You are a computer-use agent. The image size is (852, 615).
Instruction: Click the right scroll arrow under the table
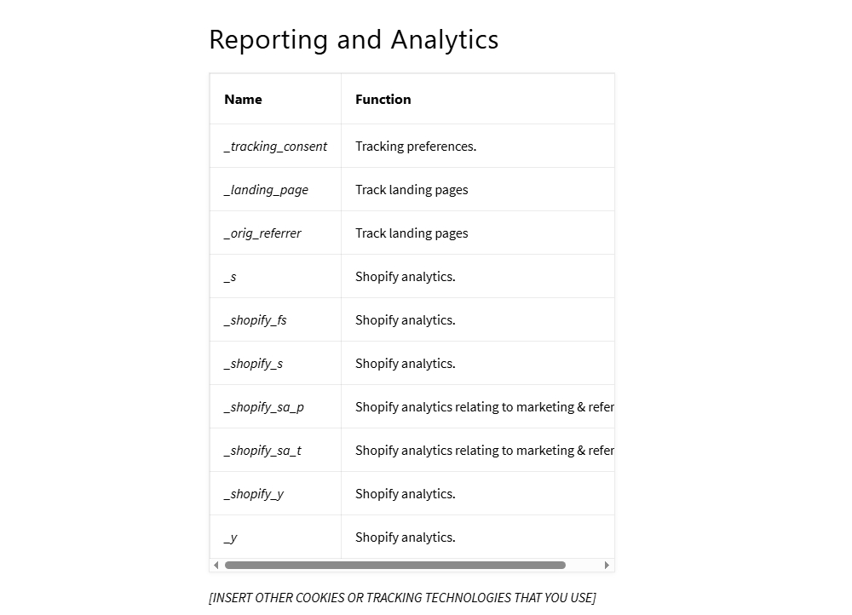607,565
